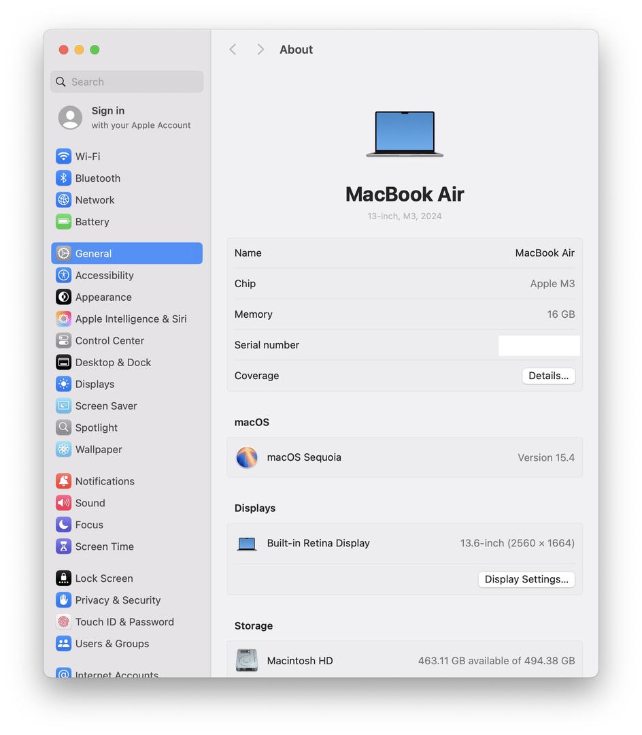Click the Spotlight magnifier icon
The image size is (642, 735).
coord(63,427)
